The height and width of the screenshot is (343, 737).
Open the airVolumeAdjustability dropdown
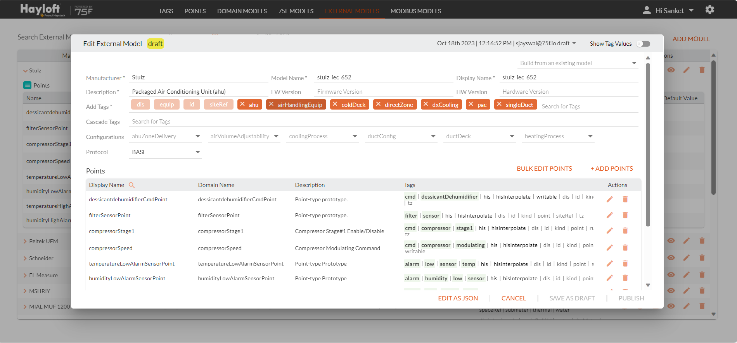pos(244,136)
